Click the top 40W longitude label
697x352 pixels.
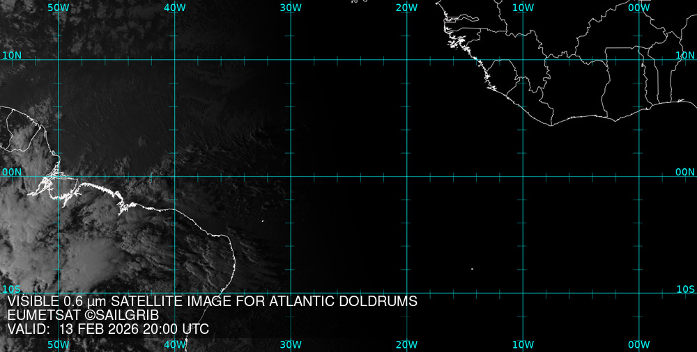coord(174,7)
